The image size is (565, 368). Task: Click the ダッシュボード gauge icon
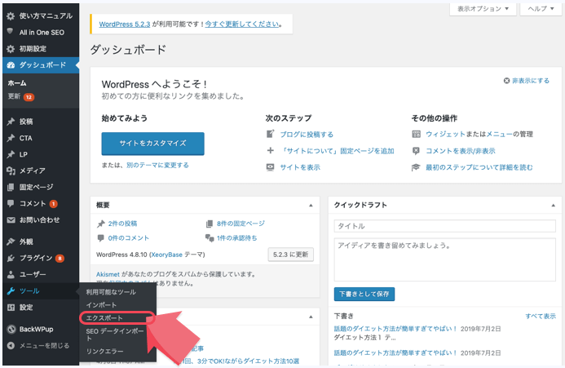point(11,65)
